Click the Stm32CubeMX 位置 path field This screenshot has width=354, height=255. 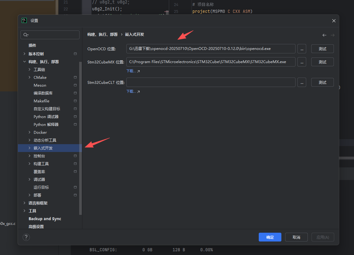(x=211, y=62)
